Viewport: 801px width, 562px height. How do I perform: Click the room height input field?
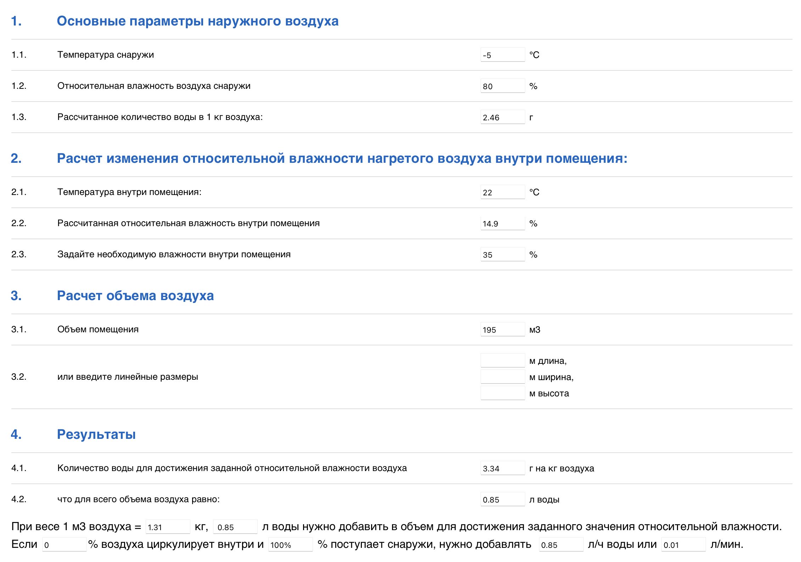(x=502, y=393)
